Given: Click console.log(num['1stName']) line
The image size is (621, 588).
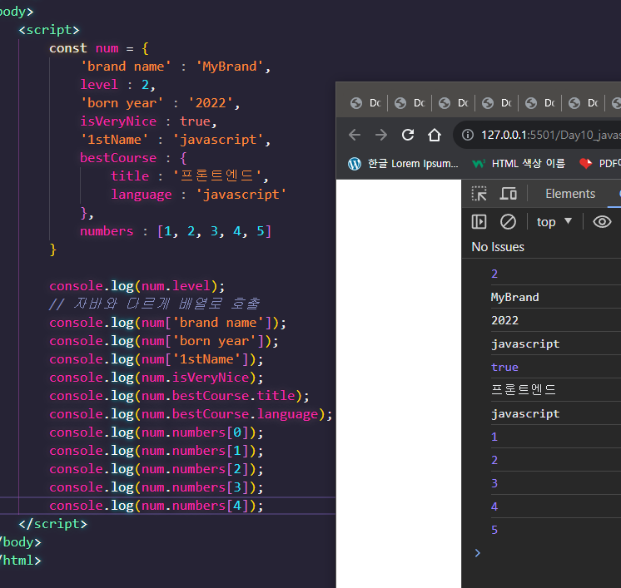Looking at the screenshot, I should coord(156,359).
